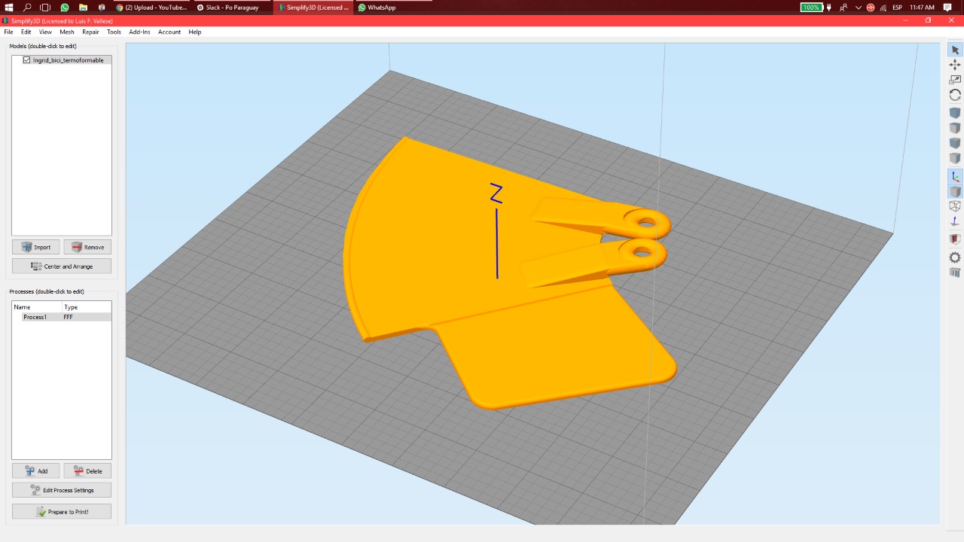
Task: Open the Windows Start menu
Action: [9, 8]
